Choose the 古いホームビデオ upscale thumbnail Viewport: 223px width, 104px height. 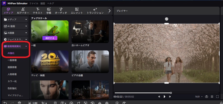[90, 32]
